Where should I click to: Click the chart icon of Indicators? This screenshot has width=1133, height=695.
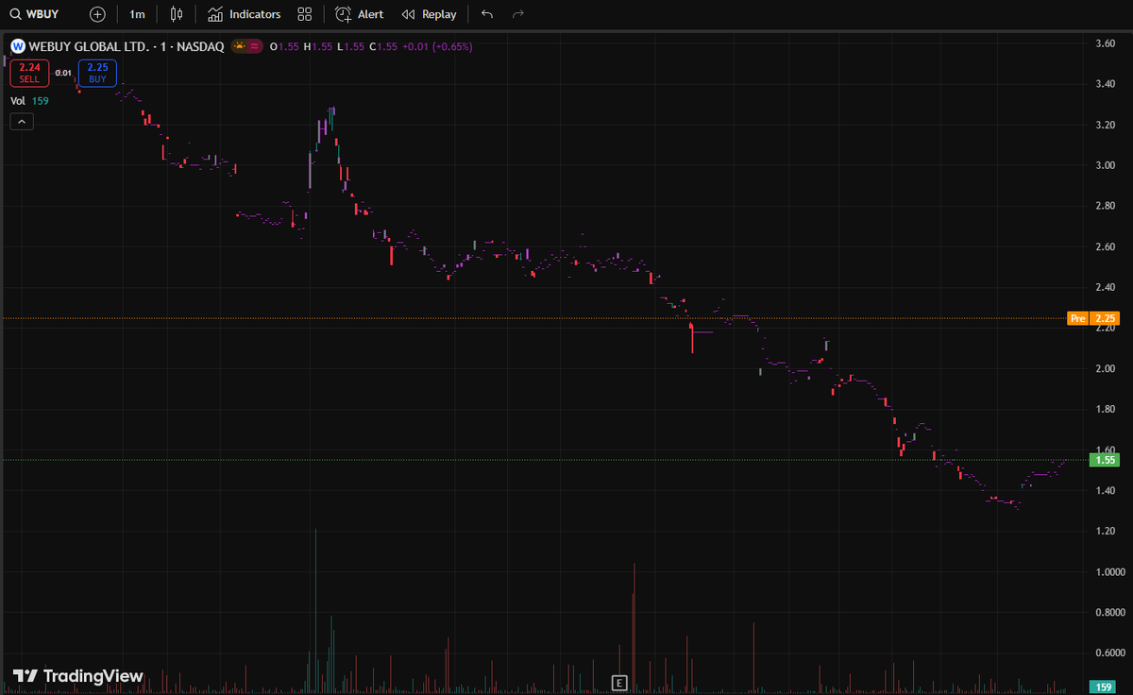pos(215,14)
